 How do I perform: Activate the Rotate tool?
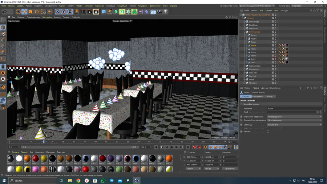click(x=37, y=12)
